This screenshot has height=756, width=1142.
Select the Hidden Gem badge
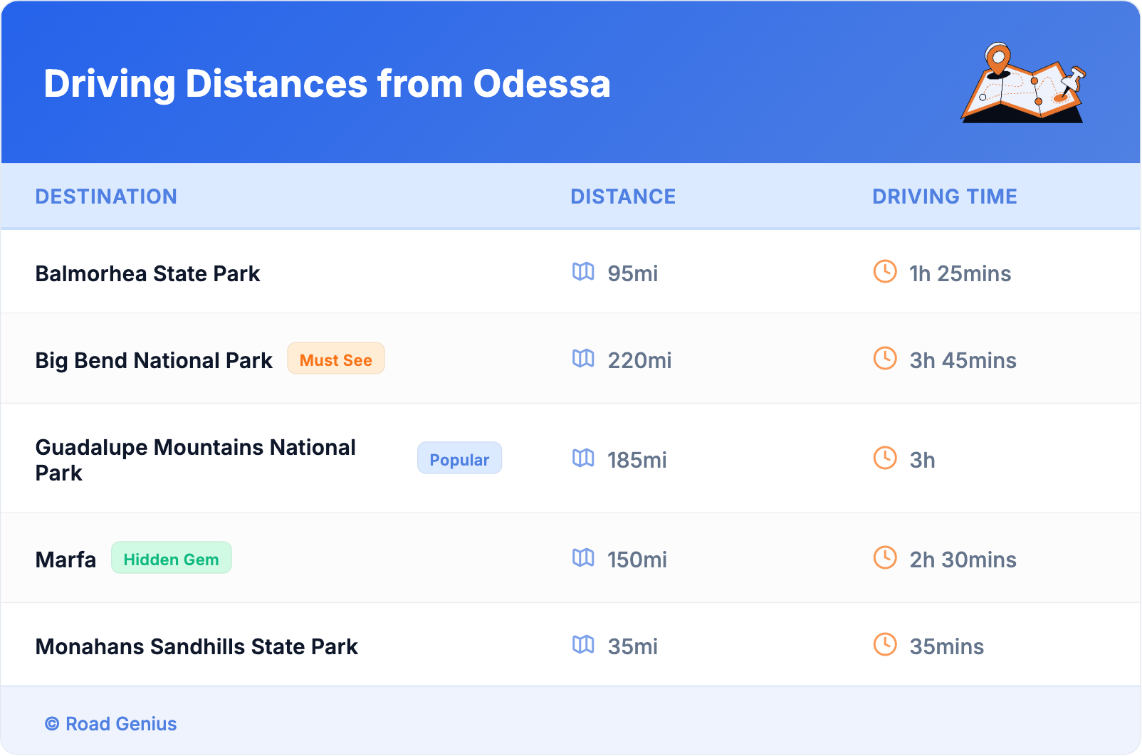click(171, 558)
